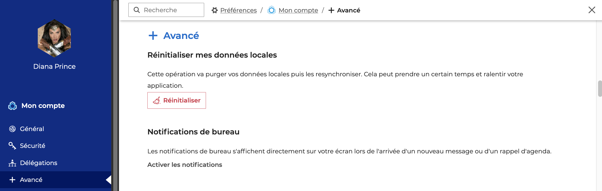Follow the Mon compte breadcrumb link
The width and height of the screenshot is (602, 191).
coord(298,10)
